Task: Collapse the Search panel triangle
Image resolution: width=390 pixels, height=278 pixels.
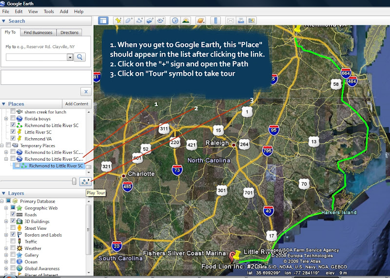Action: coord(3,21)
